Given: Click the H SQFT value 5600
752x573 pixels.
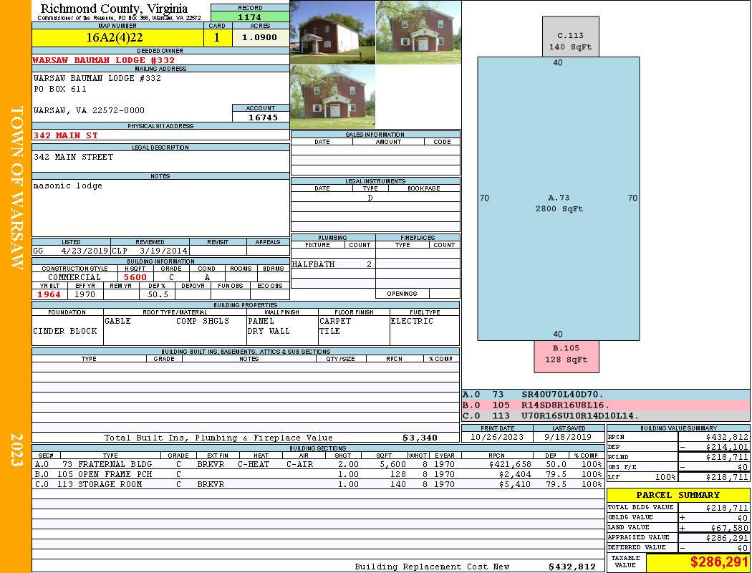Looking at the screenshot, I should (x=135, y=277).
